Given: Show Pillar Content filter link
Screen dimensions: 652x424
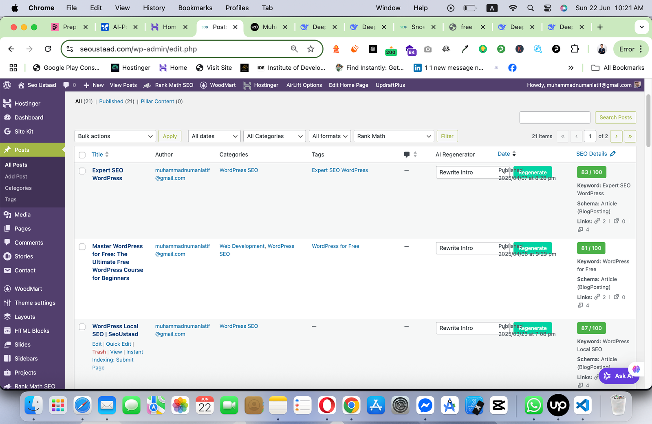Looking at the screenshot, I should (157, 102).
